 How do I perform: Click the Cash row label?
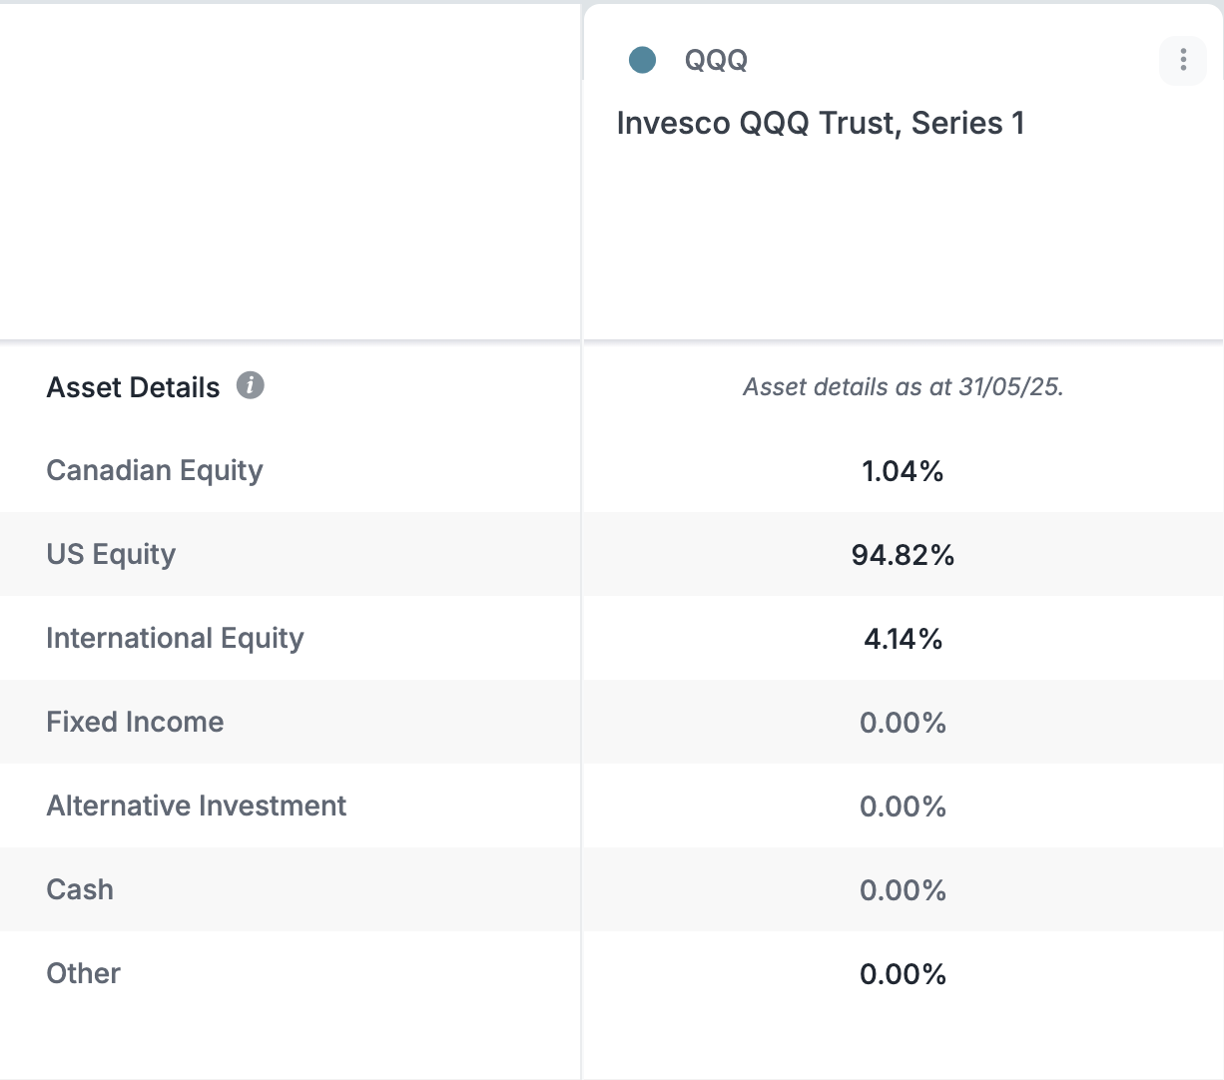pos(80,889)
